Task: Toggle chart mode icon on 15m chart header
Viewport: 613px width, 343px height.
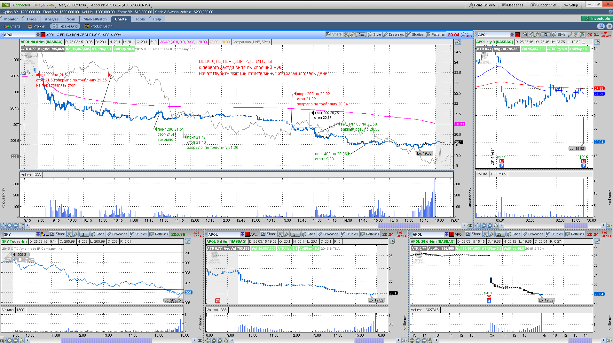Action: pyautogui.click(x=597, y=241)
